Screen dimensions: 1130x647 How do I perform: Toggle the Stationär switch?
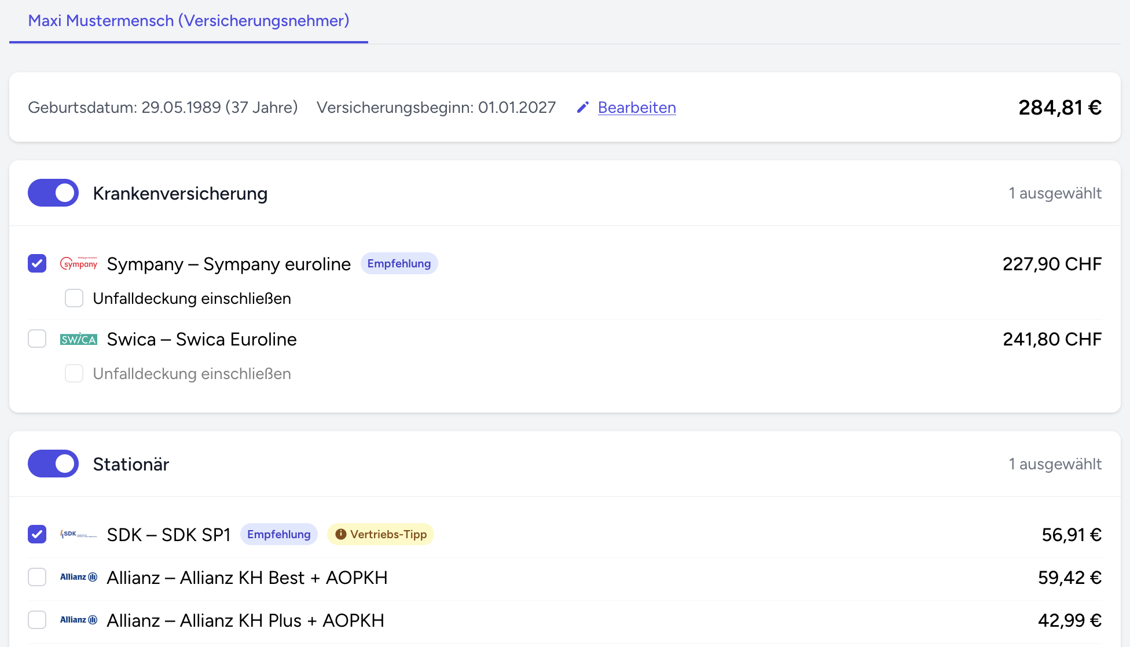click(53, 464)
